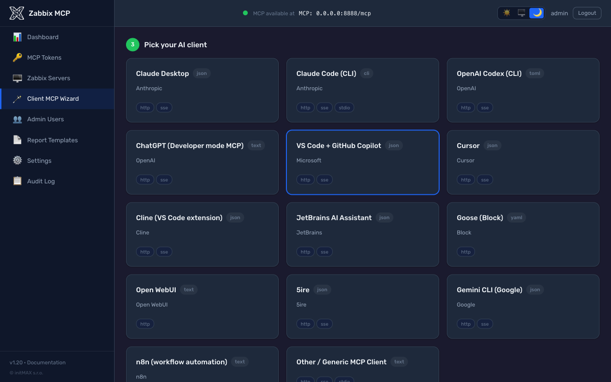This screenshot has height=382, width=611.
Task: Open Admin Users page
Action: (57, 119)
